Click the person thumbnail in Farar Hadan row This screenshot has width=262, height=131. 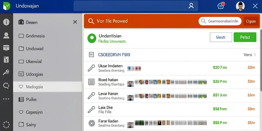130,125
